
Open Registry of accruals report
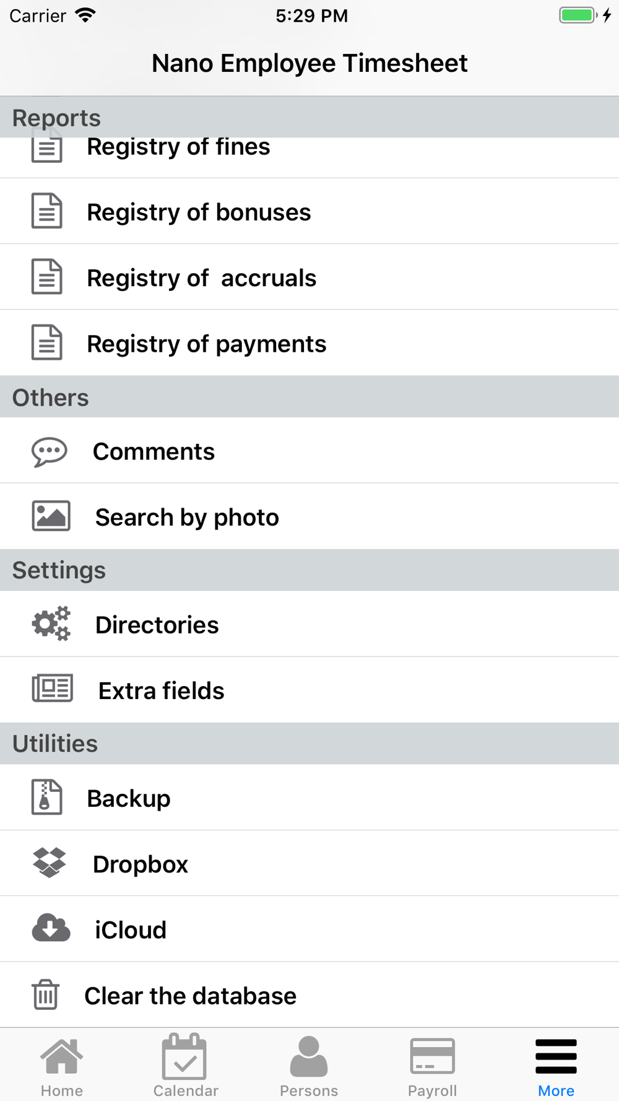tap(309, 277)
